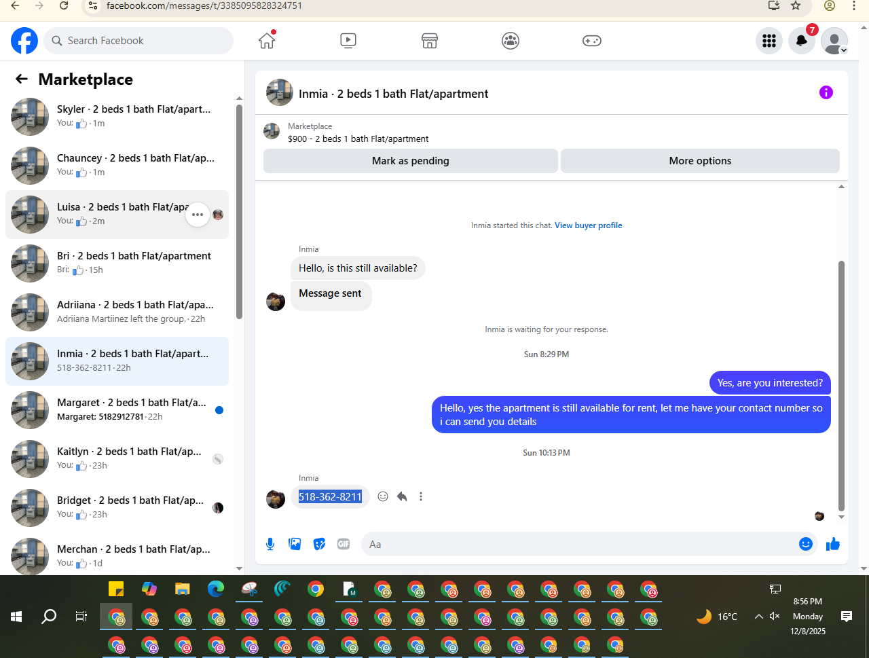
Task: Open the Gaming controller icon
Action: point(592,41)
